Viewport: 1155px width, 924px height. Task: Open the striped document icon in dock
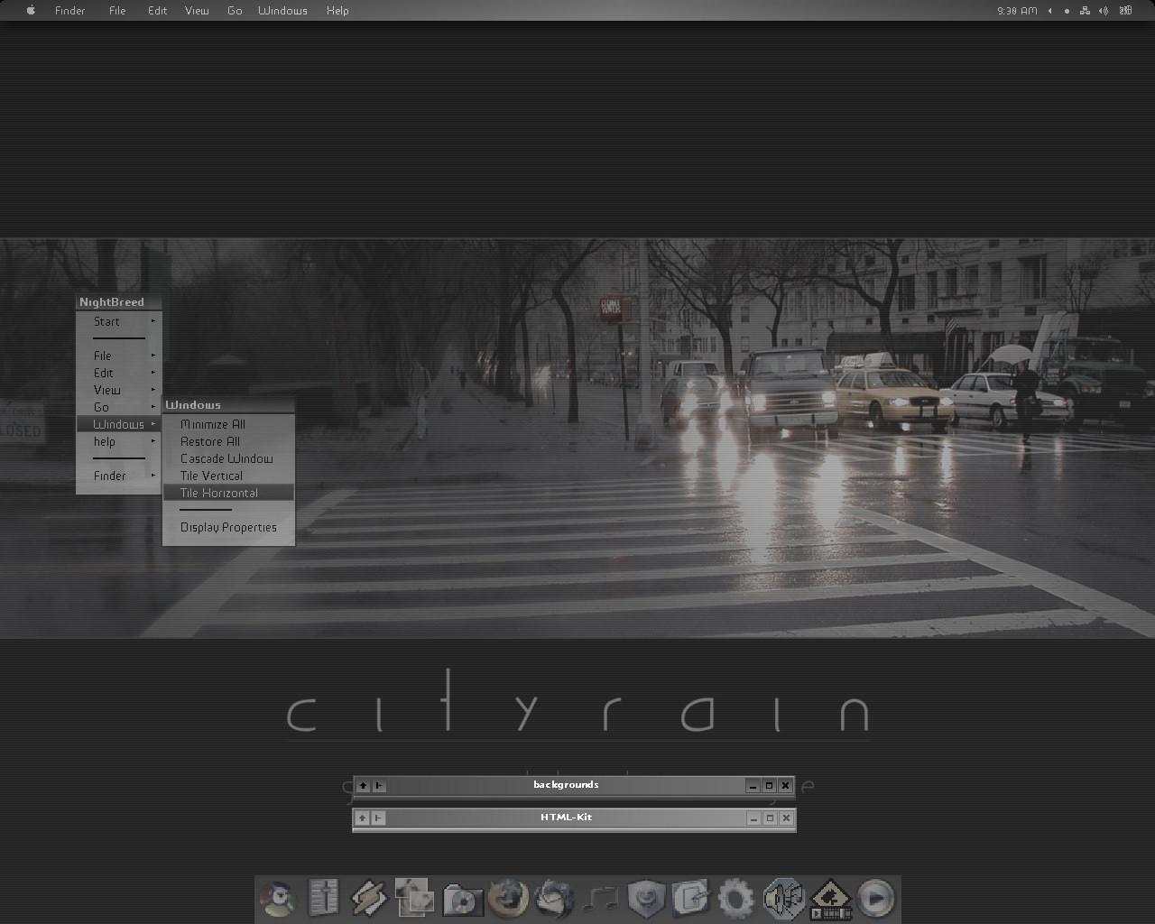322,899
